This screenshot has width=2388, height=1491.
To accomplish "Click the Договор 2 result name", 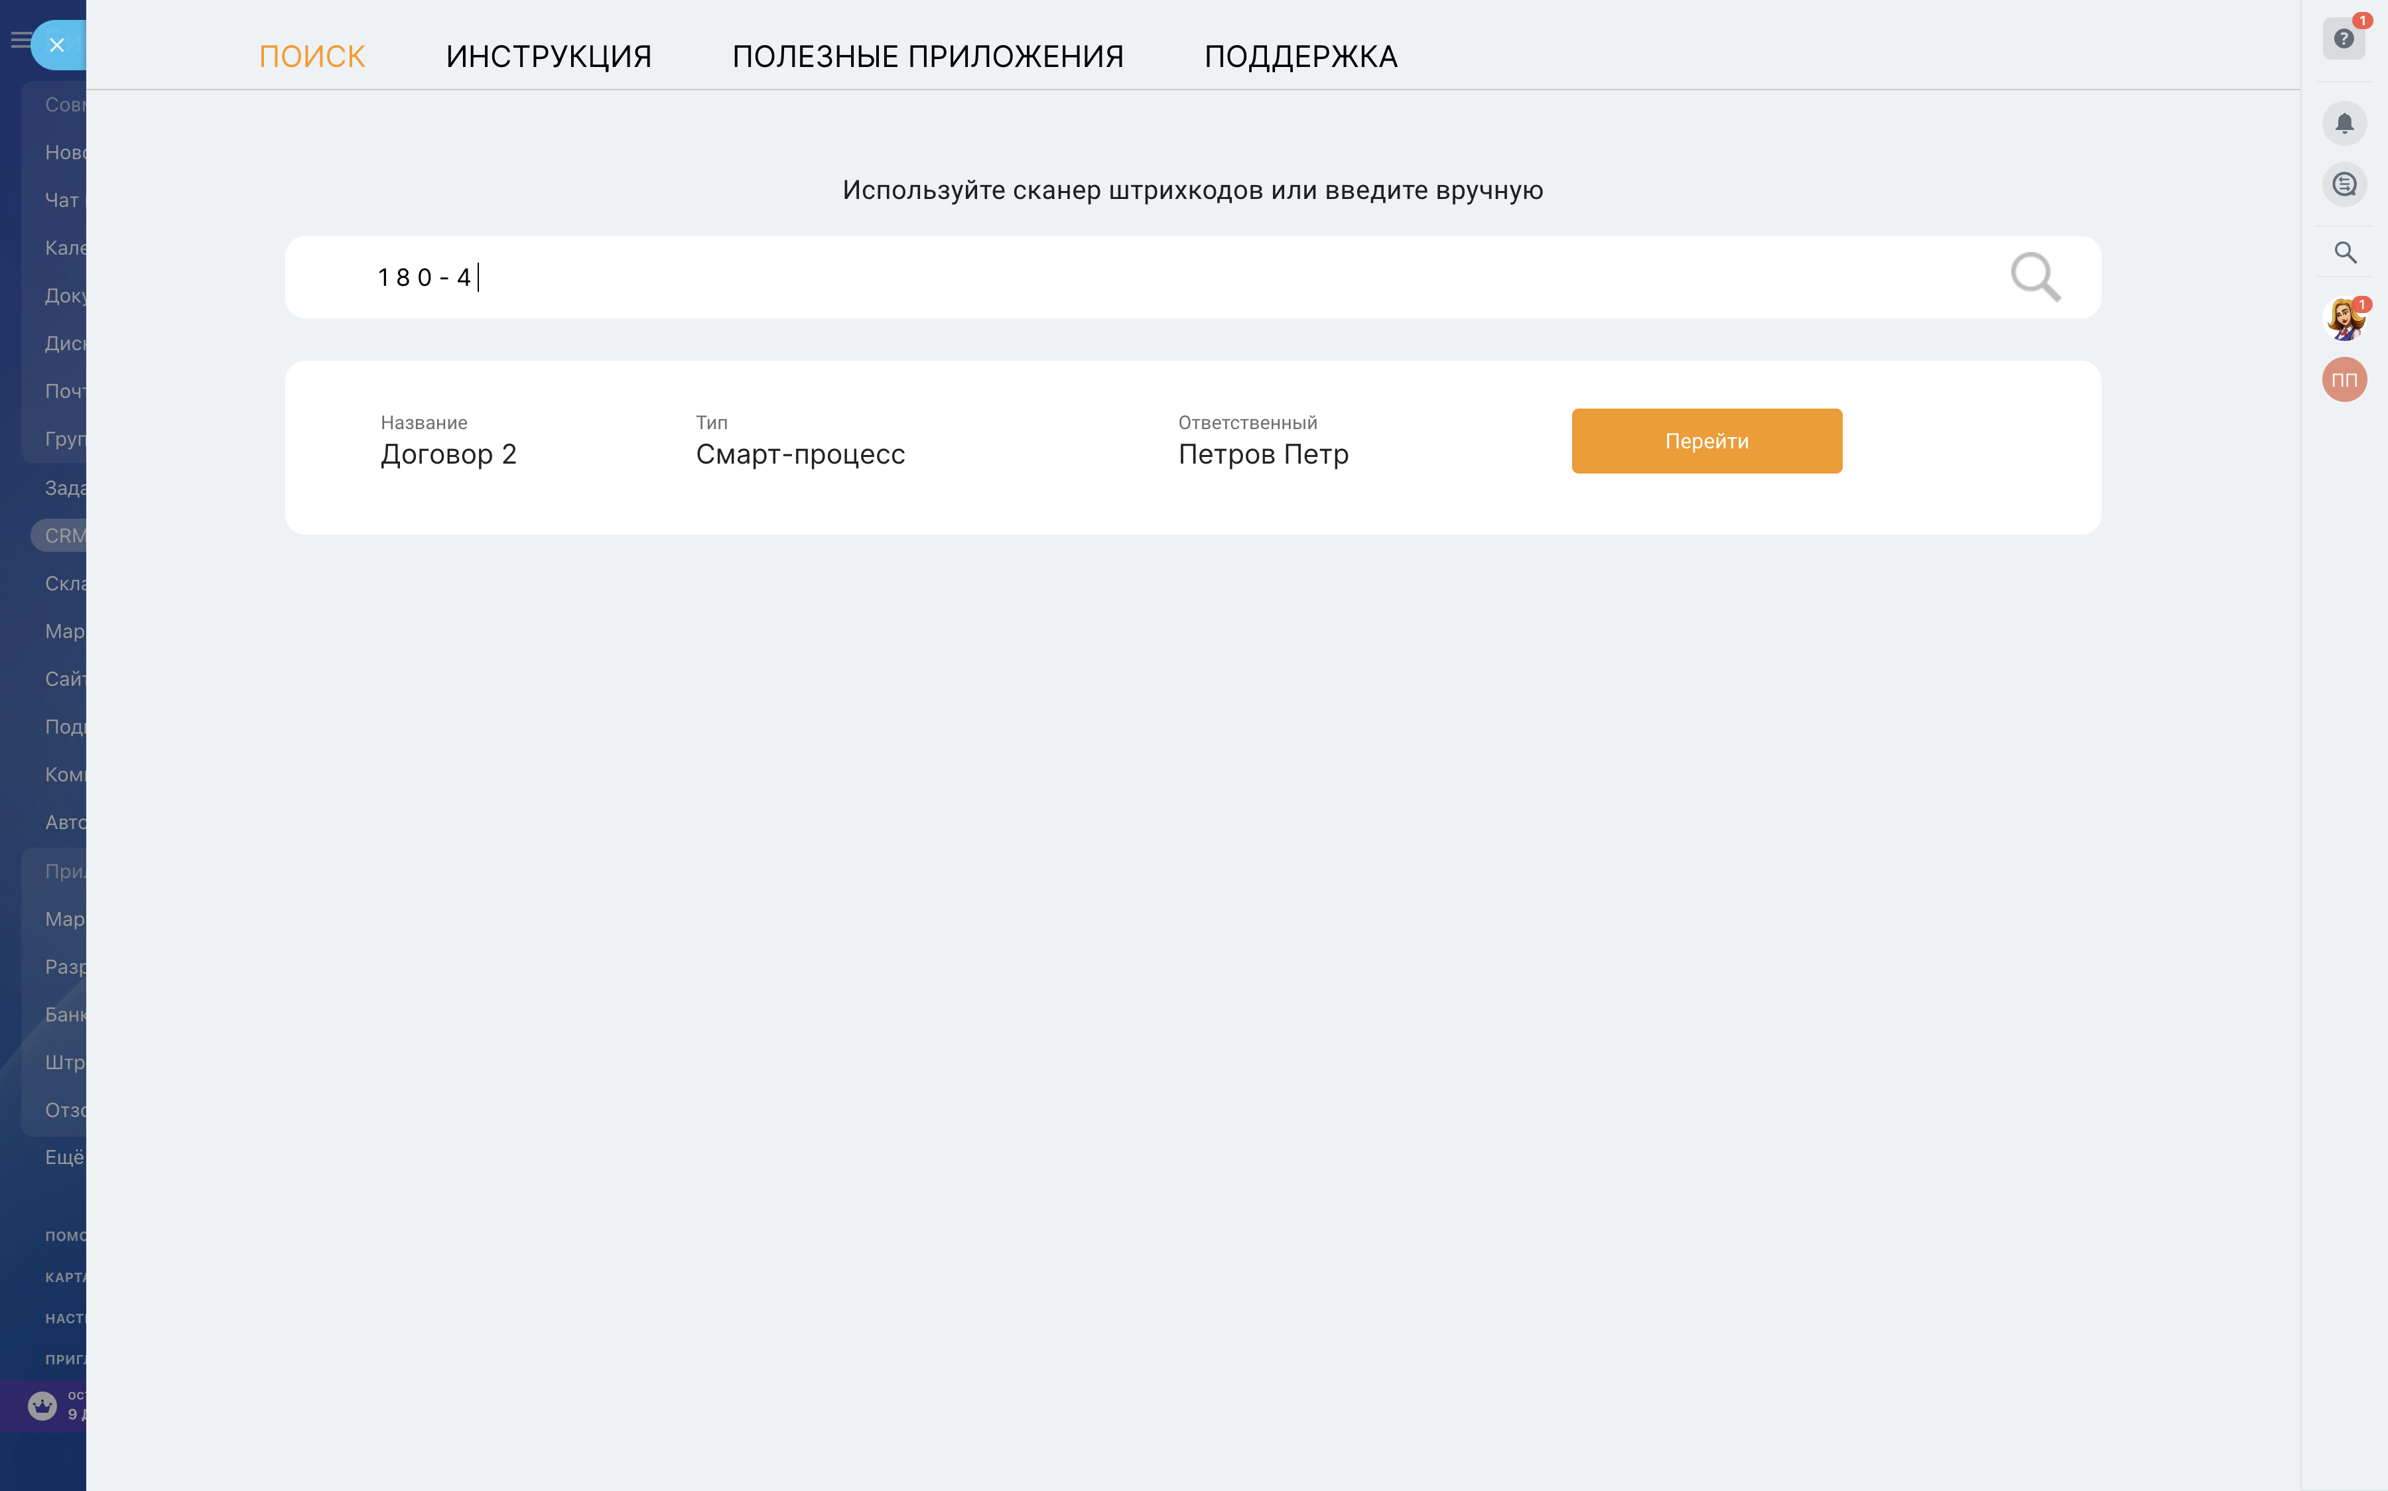I will point(448,454).
